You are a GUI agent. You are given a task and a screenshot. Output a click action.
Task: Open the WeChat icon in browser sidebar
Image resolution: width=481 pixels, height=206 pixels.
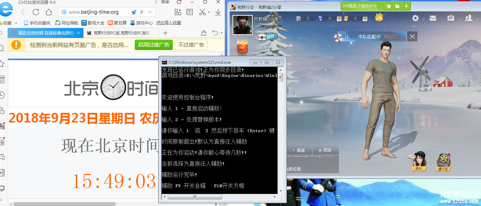coord(2,111)
